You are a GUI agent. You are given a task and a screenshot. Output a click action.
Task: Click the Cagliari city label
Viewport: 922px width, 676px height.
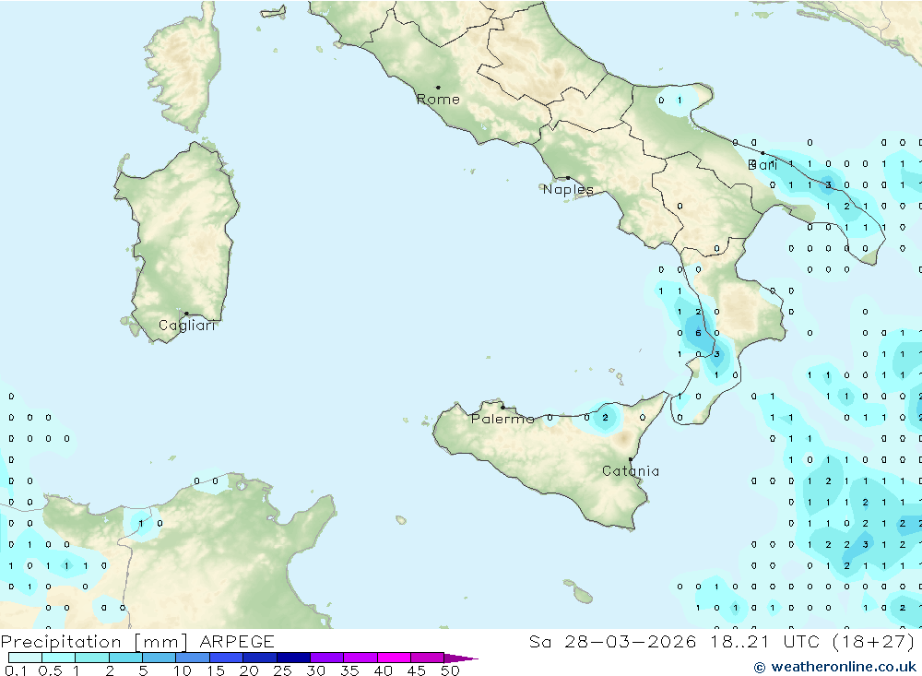(x=187, y=326)
